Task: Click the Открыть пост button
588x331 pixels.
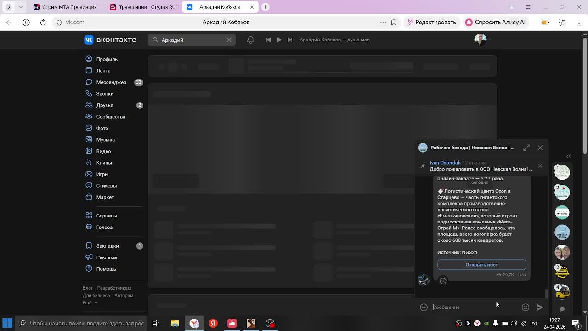Action: pos(481,265)
